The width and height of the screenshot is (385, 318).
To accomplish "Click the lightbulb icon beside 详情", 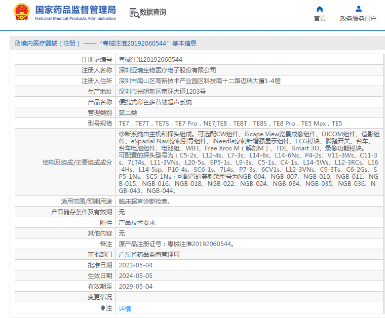I will point(103,308).
